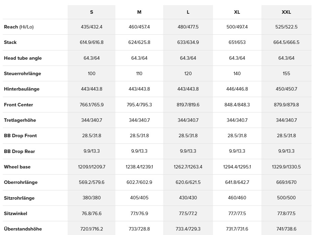Select the Oberrohrlänge value 602.7/602.9 for M
Viewport: 316px width, 235px height.
[139, 182]
